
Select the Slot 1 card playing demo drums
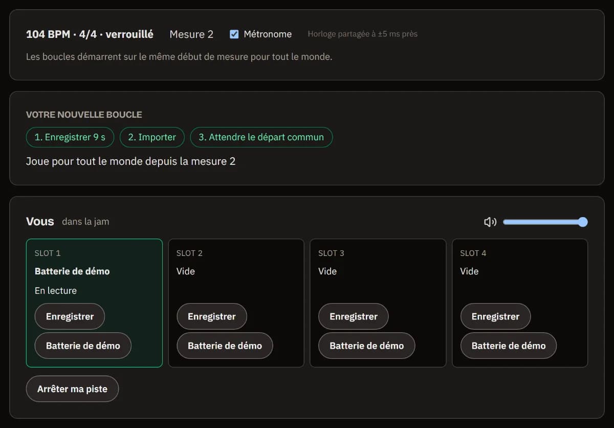[x=94, y=303]
